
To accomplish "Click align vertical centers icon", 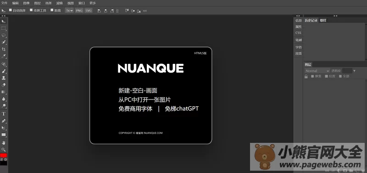I will pyautogui.click(x=133, y=10).
